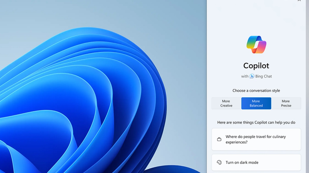Click the Copilot title text
Screen dimensions: 309x173
(x=256, y=66)
